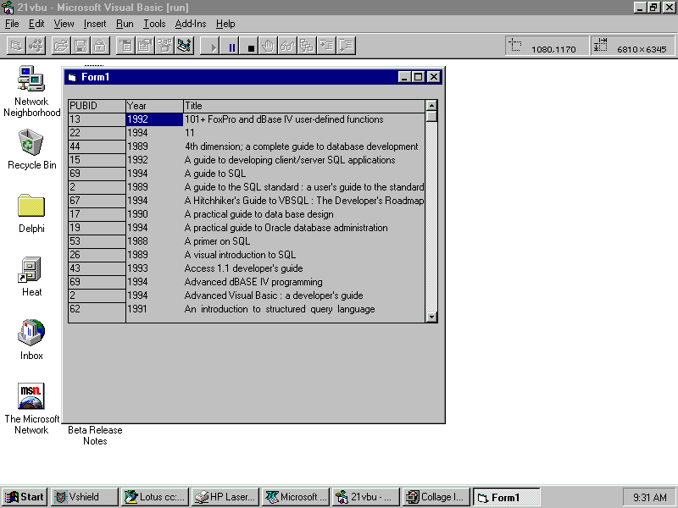This screenshot has height=508, width=678.
Task: Click the Save Project floppy disk icon
Action: (81, 46)
